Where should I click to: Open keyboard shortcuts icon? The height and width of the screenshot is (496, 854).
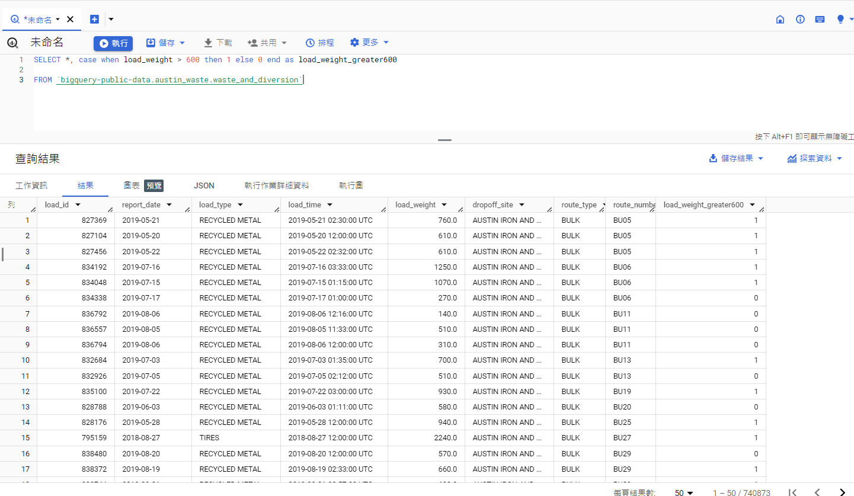coord(820,20)
